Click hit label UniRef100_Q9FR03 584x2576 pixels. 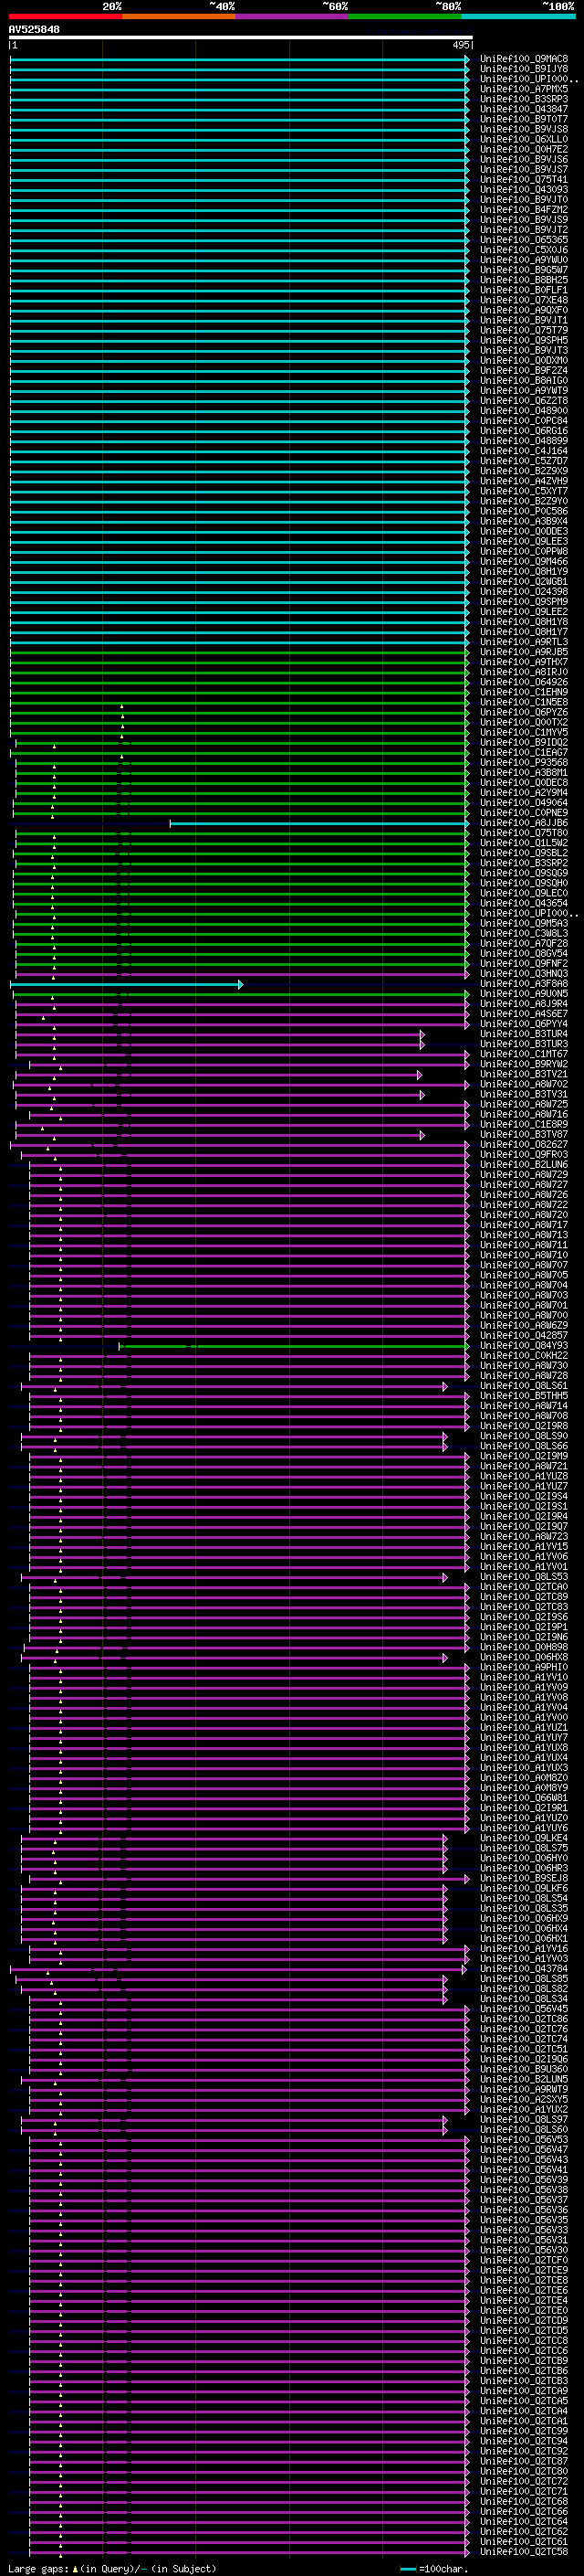(x=524, y=1155)
